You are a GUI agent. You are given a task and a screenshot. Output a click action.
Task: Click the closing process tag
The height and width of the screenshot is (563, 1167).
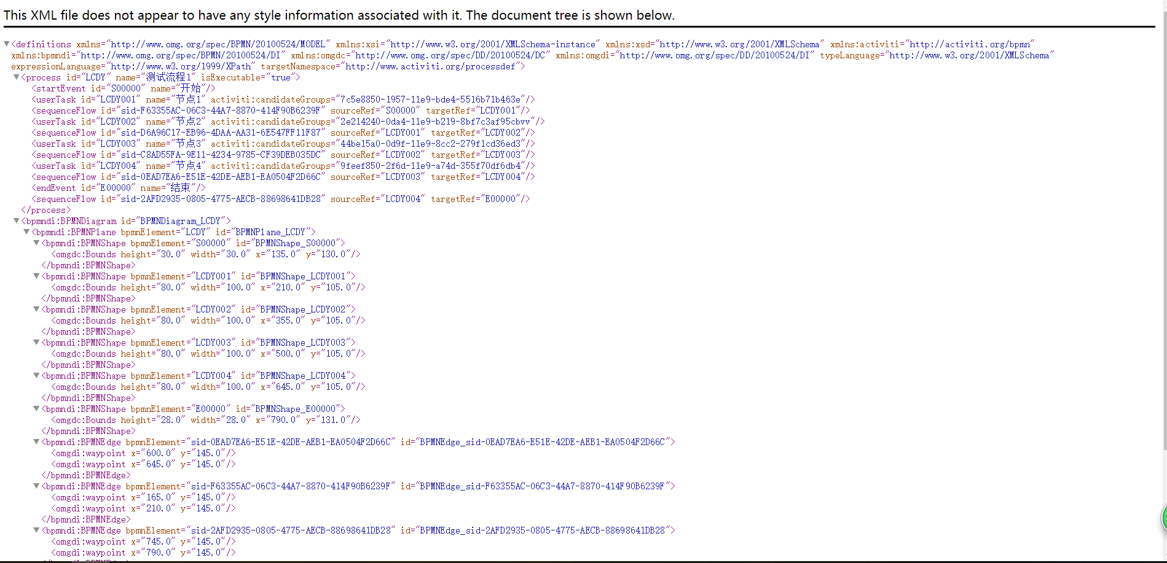(46, 210)
